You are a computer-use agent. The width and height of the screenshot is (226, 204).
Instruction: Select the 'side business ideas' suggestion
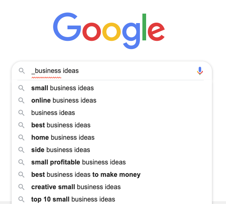112,150
